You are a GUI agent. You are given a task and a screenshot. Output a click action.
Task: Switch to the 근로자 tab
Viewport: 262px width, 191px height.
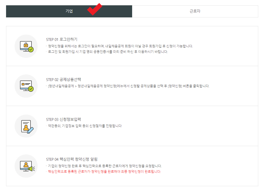click(195, 11)
